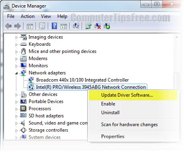The image size is (184, 152).
Task: Open the Action menu
Action: 27,16
